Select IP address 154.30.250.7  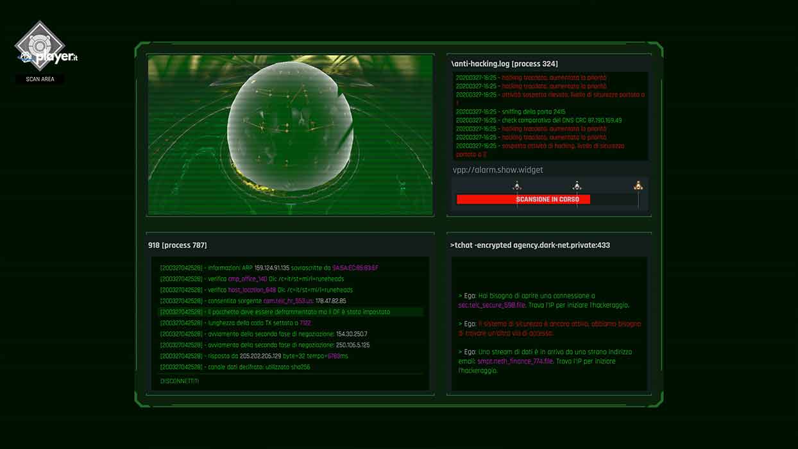(x=352, y=334)
